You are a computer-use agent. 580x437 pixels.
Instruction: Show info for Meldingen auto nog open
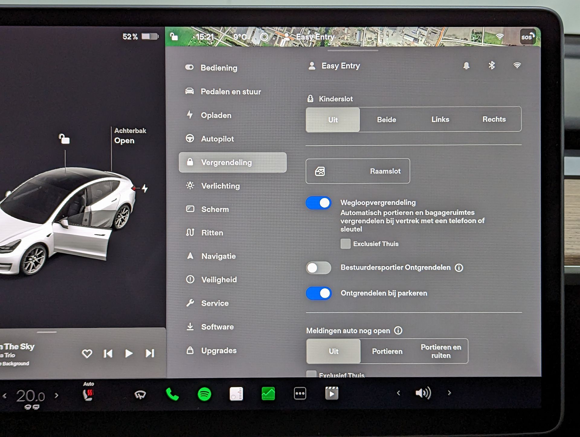pos(398,331)
